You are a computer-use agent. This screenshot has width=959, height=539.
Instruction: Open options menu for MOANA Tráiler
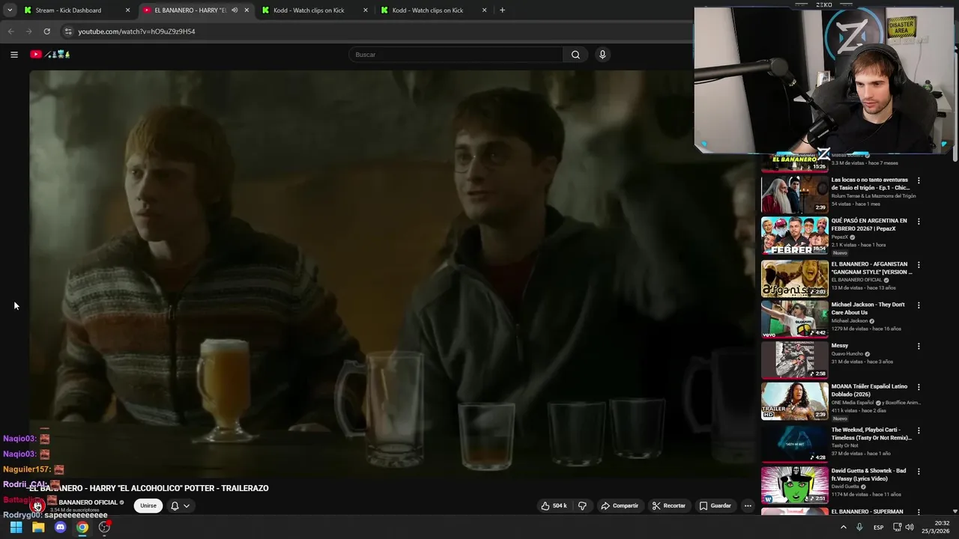tap(919, 388)
